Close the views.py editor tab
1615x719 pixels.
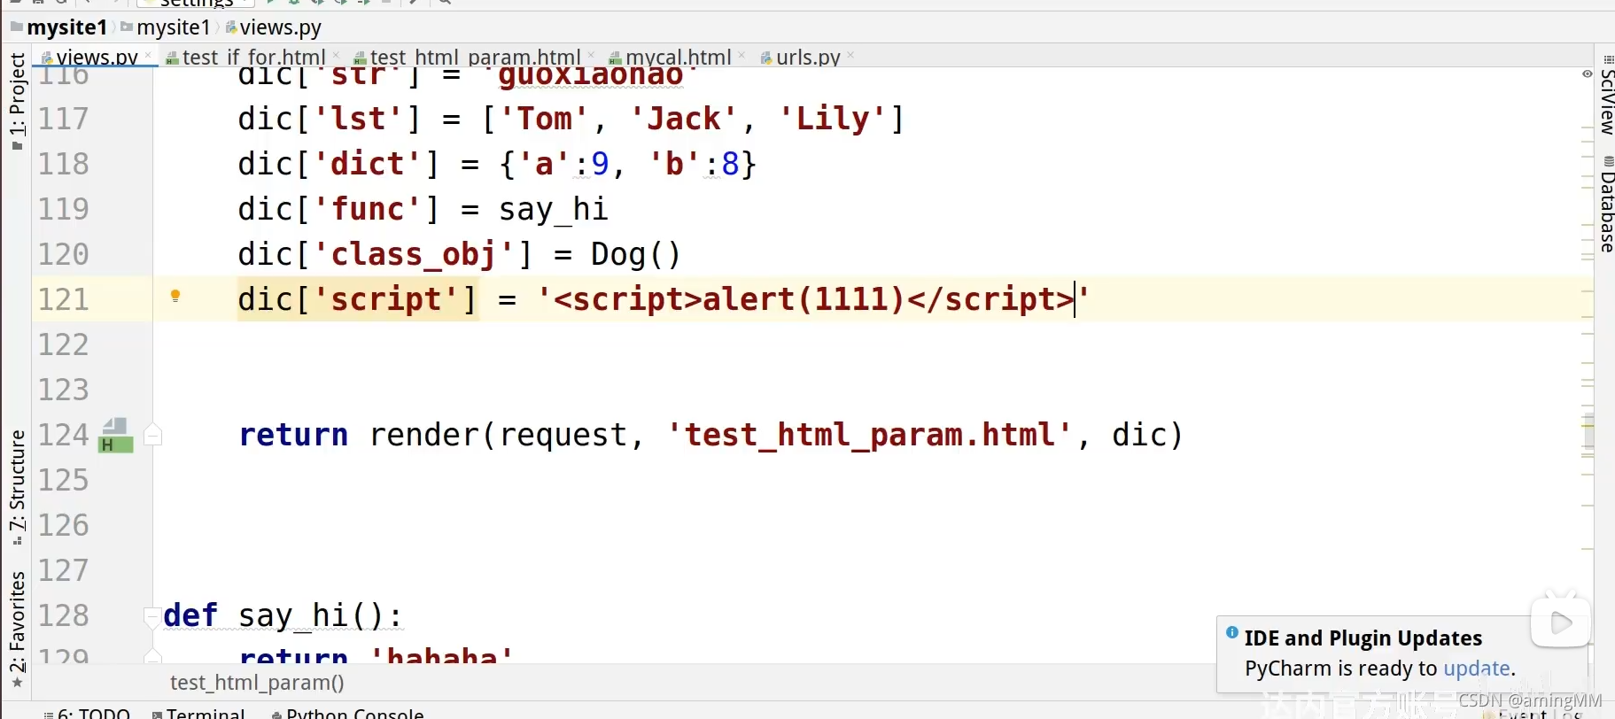(148, 56)
